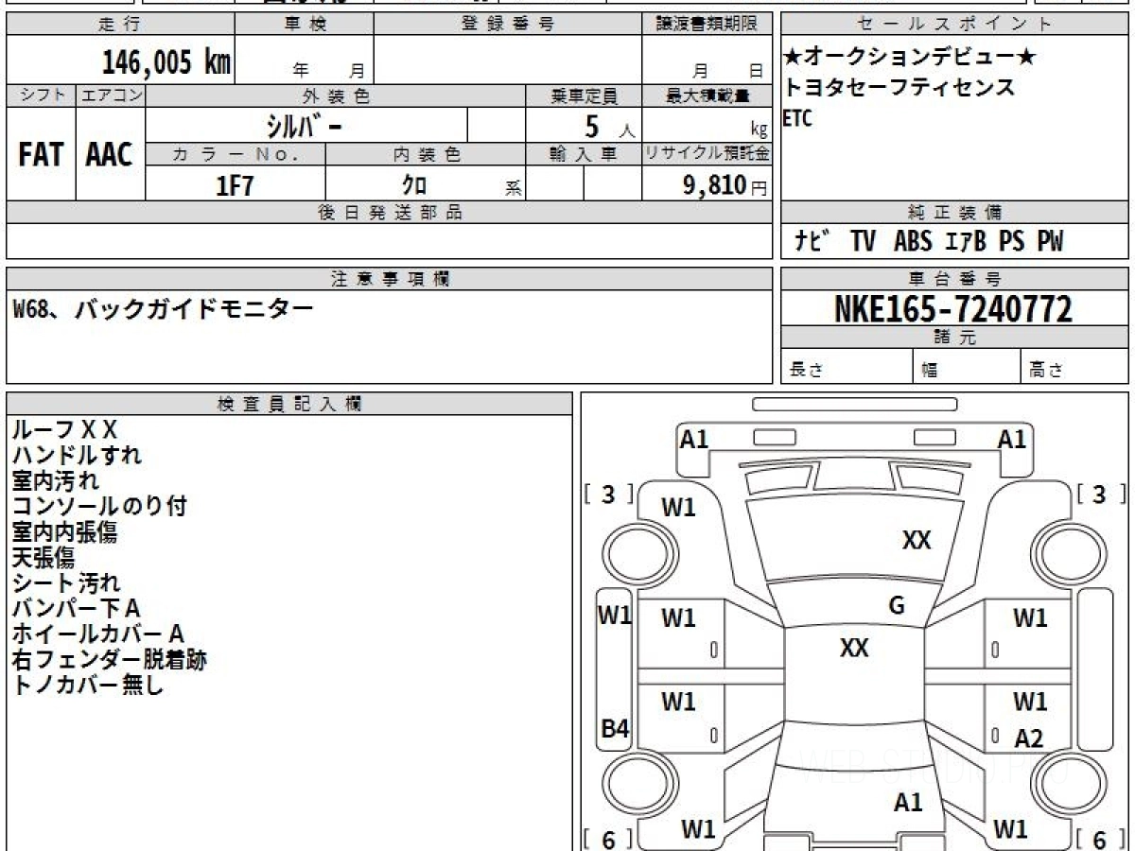The height and width of the screenshot is (851, 1135).
Task: Select the 諸元 header
Action: coord(954,338)
